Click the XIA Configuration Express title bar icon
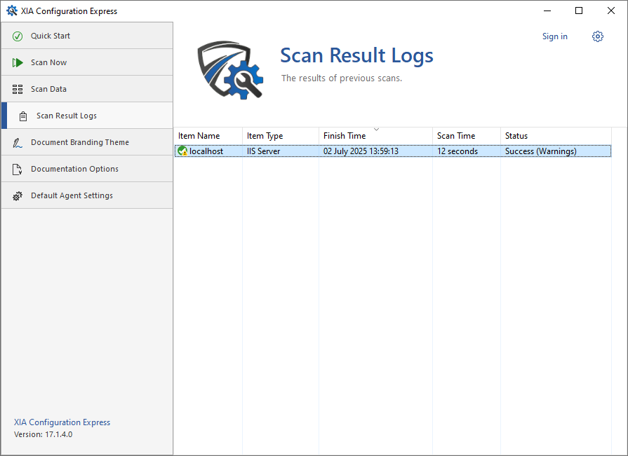The width and height of the screenshot is (628, 456). click(x=12, y=11)
